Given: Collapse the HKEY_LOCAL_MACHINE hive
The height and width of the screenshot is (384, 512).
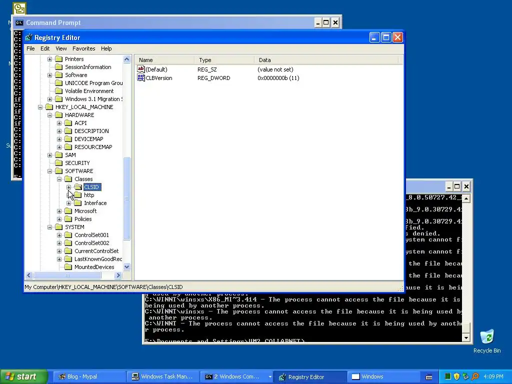Looking at the screenshot, I should 40,107.
